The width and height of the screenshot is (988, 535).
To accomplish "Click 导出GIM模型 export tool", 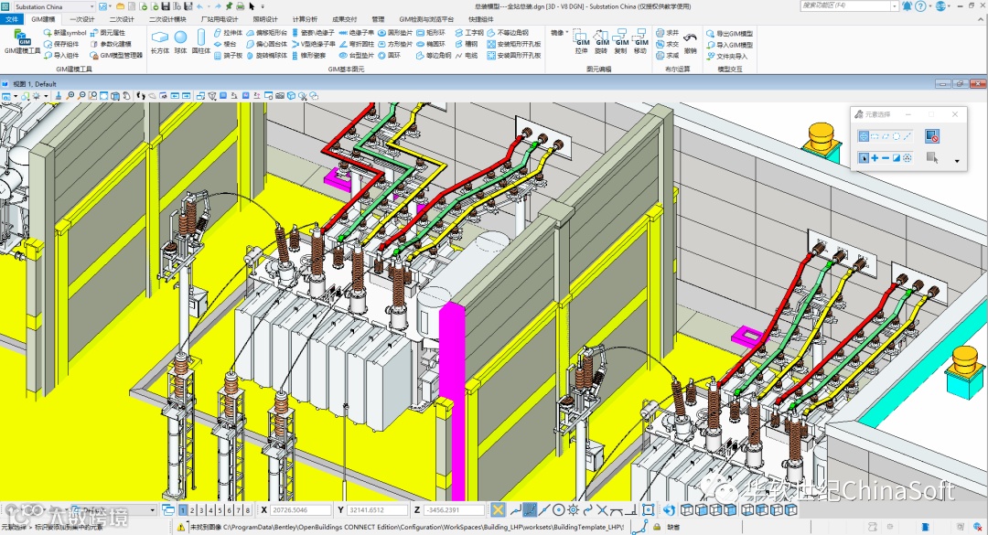I will click(730, 34).
